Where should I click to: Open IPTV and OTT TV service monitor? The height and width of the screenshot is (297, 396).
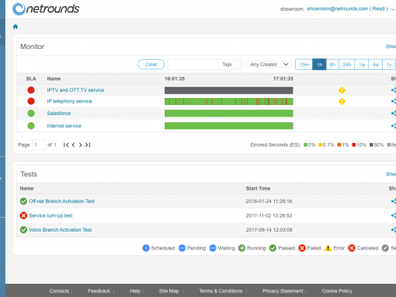coord(75,90)
